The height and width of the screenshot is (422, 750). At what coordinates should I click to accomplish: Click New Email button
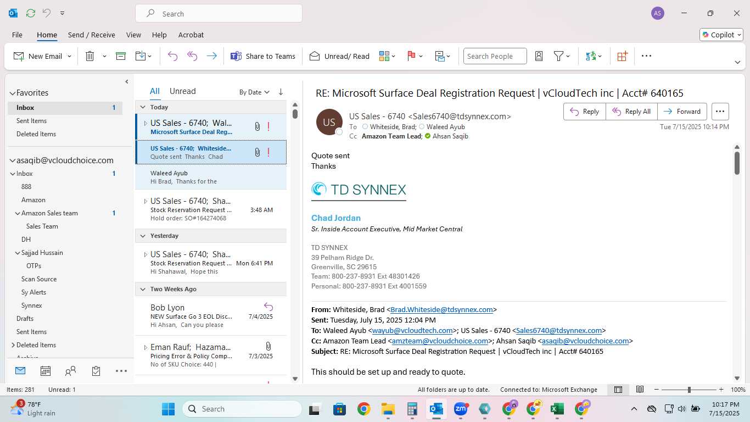coord(38,56)
